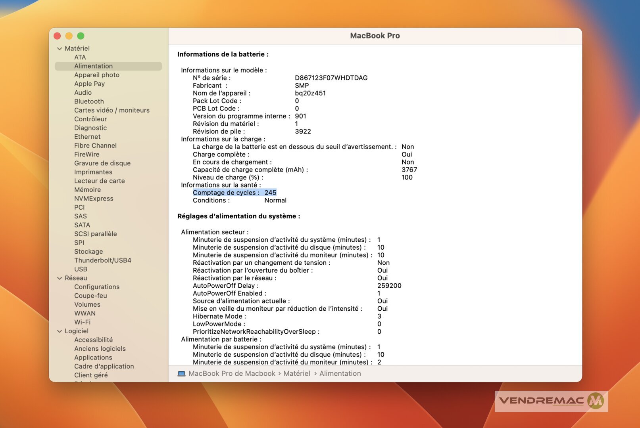
Task: Select Bluetooth in the sidebar
Action: (89, 101)
